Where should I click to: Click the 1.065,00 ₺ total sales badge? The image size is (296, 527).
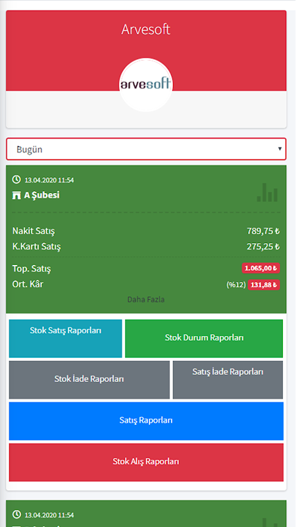260,268
